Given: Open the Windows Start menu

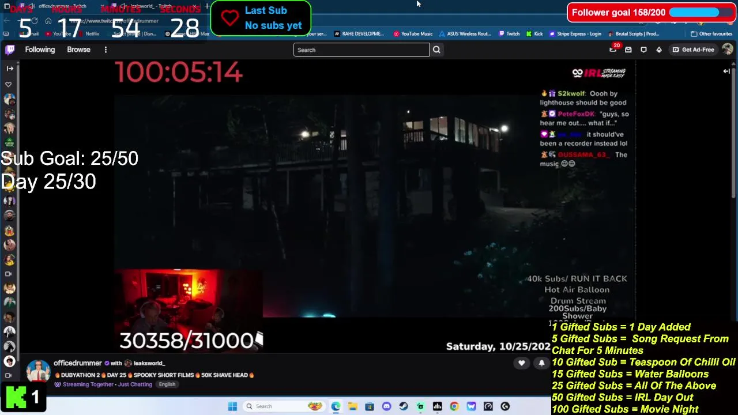Looking at the screenshot, I should click(232, 406).
